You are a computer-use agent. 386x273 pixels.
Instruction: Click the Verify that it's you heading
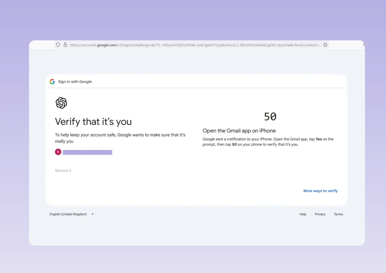pyautogui.click(x=93, y=122)
